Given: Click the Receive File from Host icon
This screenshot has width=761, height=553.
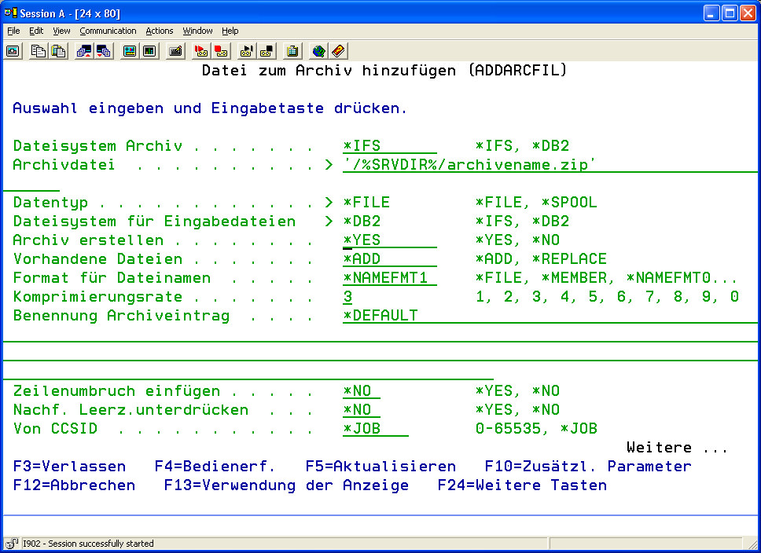Looking at the screenshot, I should (x=104, y=51).
